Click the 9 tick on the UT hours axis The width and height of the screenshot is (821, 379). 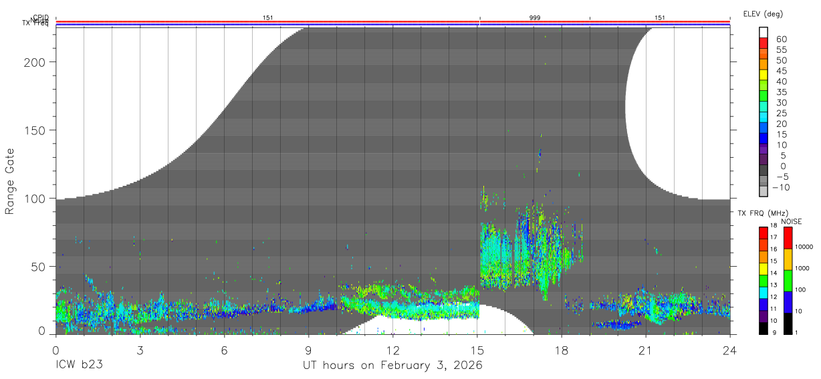pyautogui.click(x=308, y=350)
